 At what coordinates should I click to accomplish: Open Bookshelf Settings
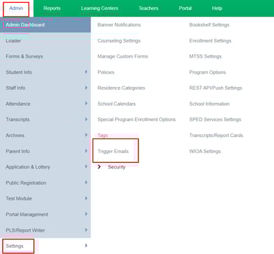pos(209,25)
